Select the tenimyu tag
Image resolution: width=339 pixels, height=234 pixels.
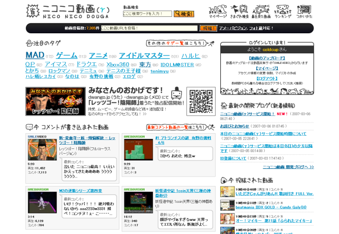coord(159,71)
